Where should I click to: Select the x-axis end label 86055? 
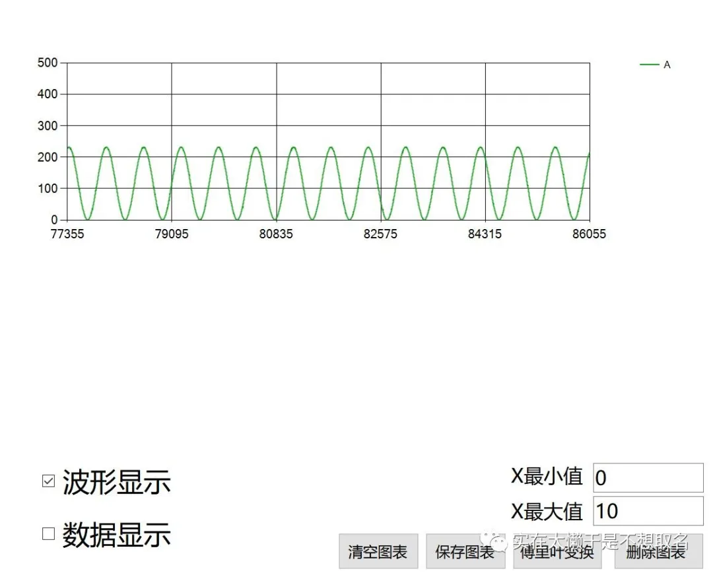pos(589,234)
